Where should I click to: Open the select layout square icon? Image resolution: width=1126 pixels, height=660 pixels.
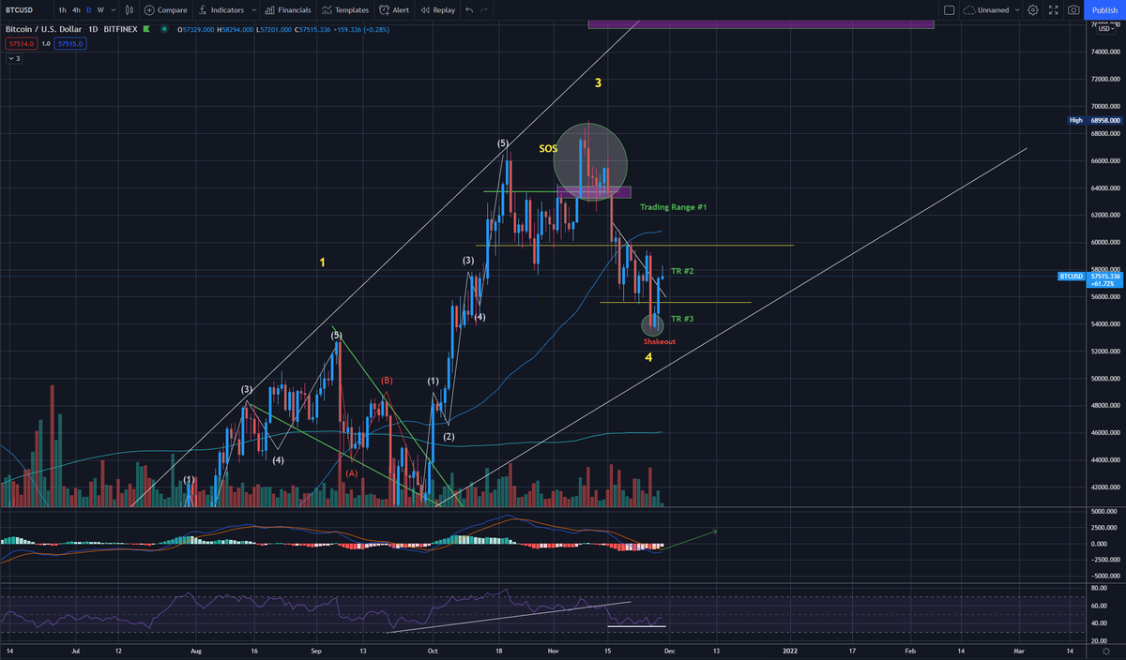(948, 9)
